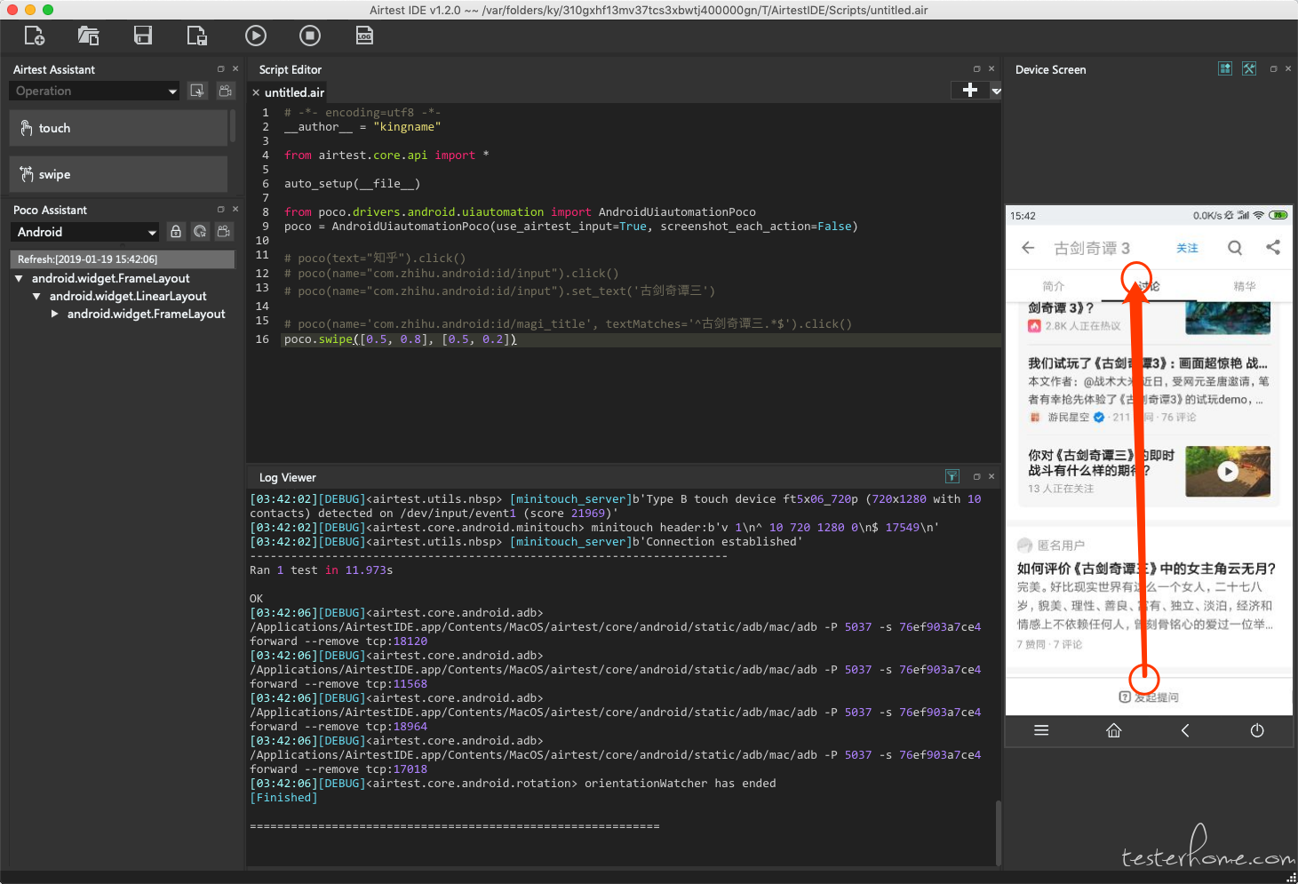Open a script via folder icon
The width and height of the screenshot is (1298, 884).
[88, 36]
